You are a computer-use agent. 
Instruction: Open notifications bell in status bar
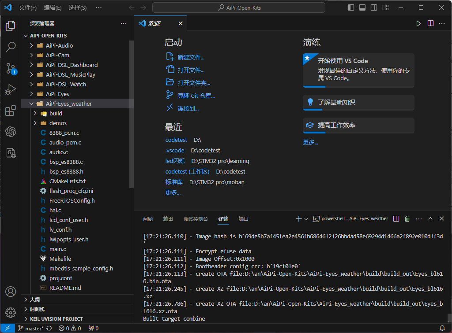[x=442, y=328]
